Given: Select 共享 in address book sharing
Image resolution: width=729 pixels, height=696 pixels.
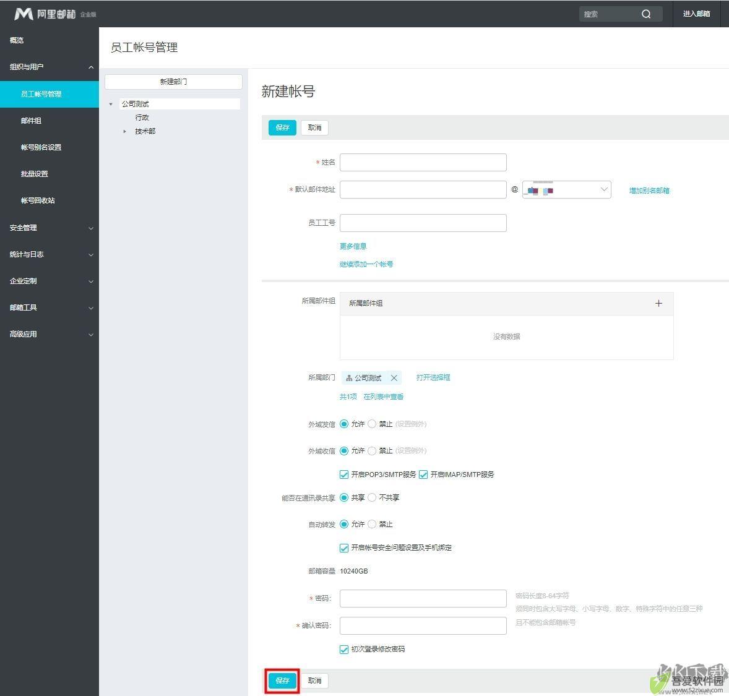Looking at the screenshot, I should coord(344,497).
